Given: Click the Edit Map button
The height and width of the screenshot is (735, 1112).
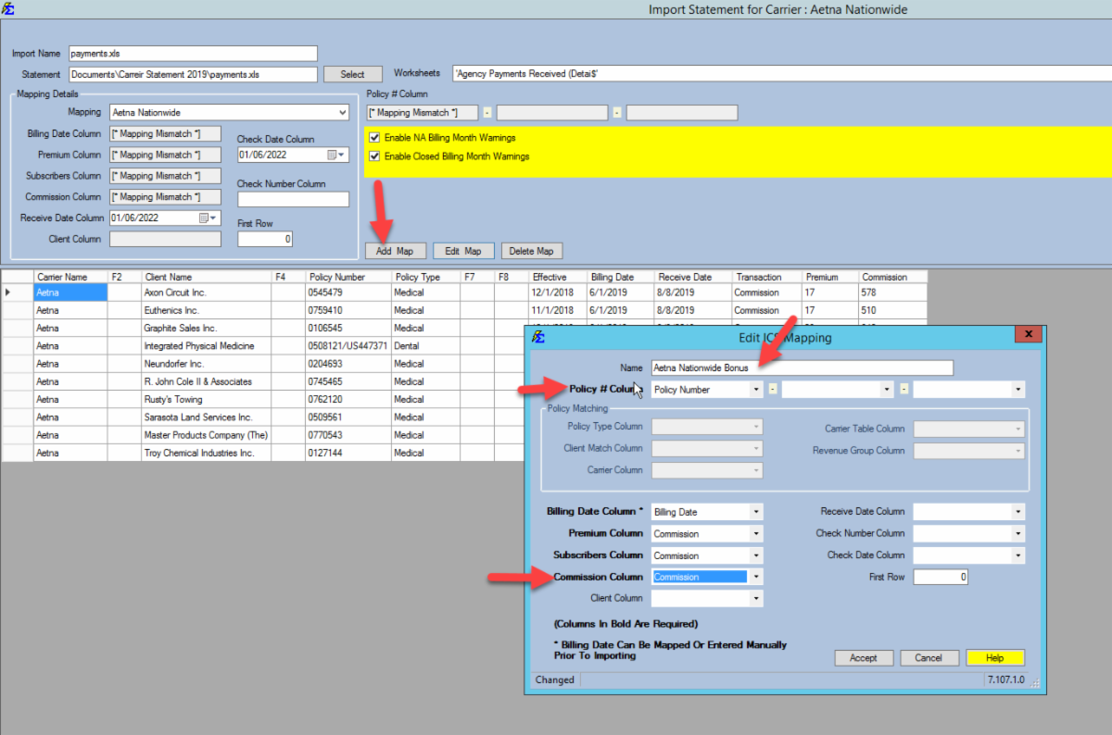Looking at the screenshot, I should tap(462, 251).
